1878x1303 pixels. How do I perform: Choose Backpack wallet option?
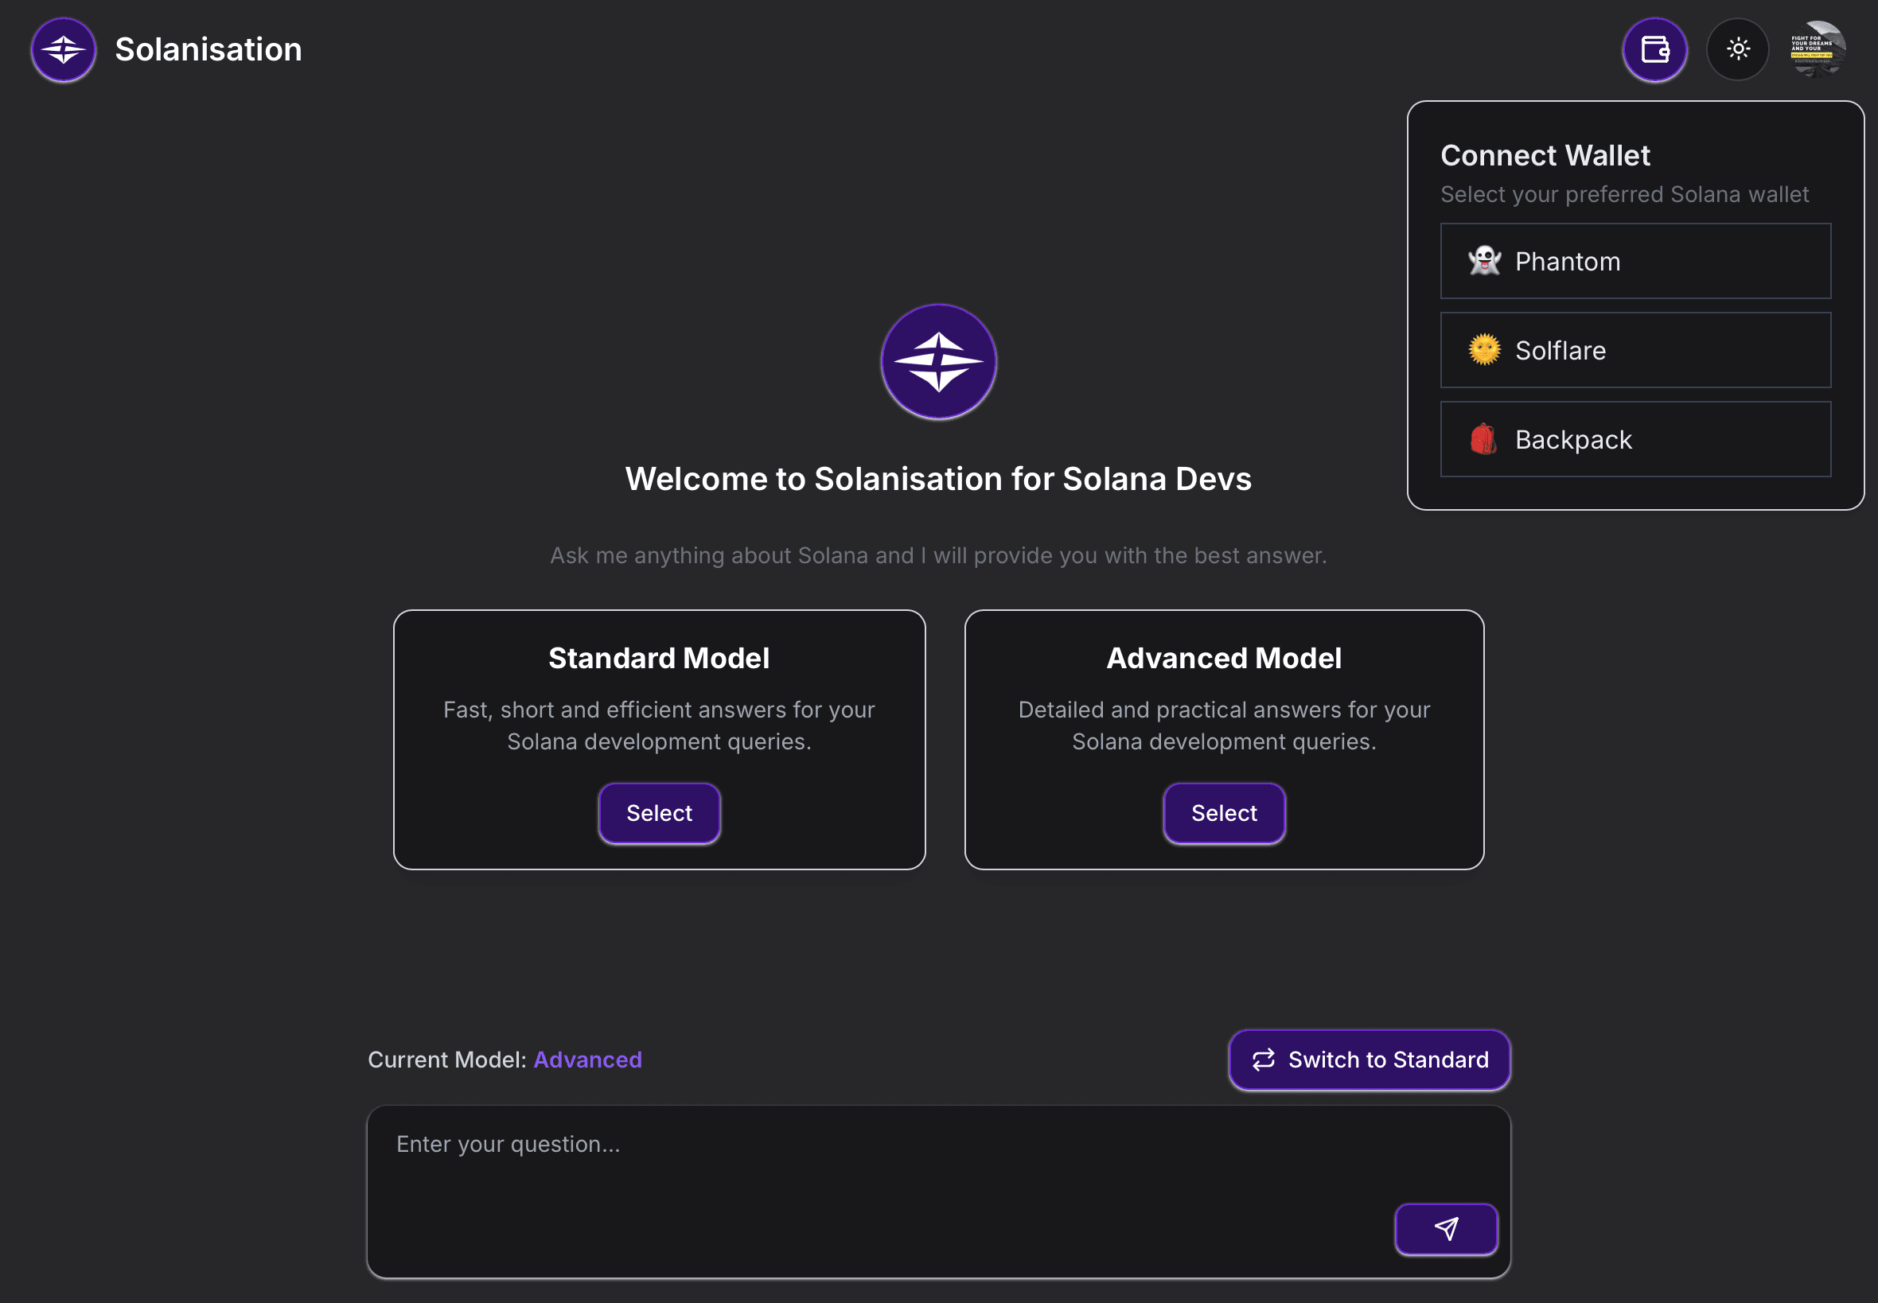pos(1634,439)
